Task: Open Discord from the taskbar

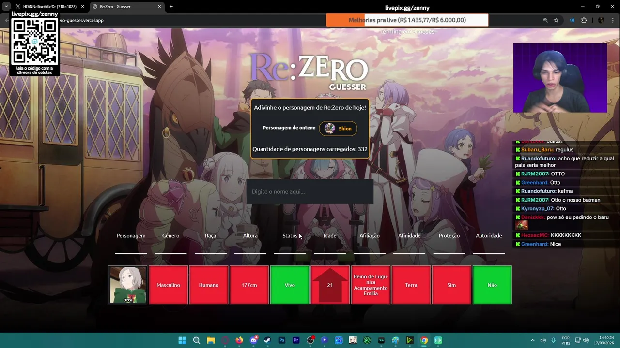Action: tap(253, 340)
